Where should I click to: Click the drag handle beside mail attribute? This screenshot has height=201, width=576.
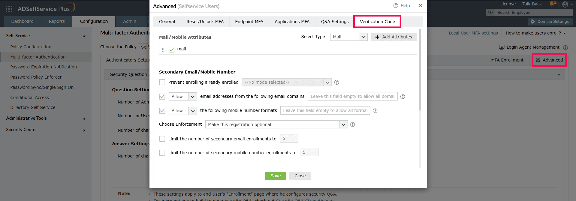click(x=163, y=50)
